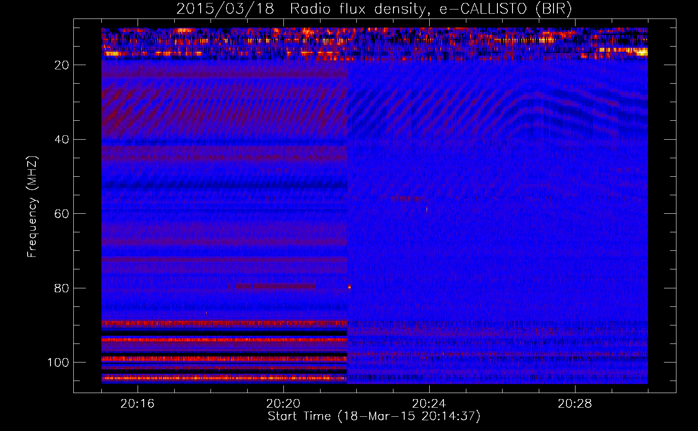
Task: Click the 40 MHz frequency tick label
Action: coord(62,140)
